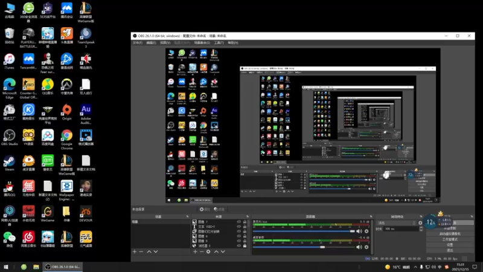Adjust the microphone/Aux volume slider handle
Screen dimensions: 483x272
click(x=353, y=231)
